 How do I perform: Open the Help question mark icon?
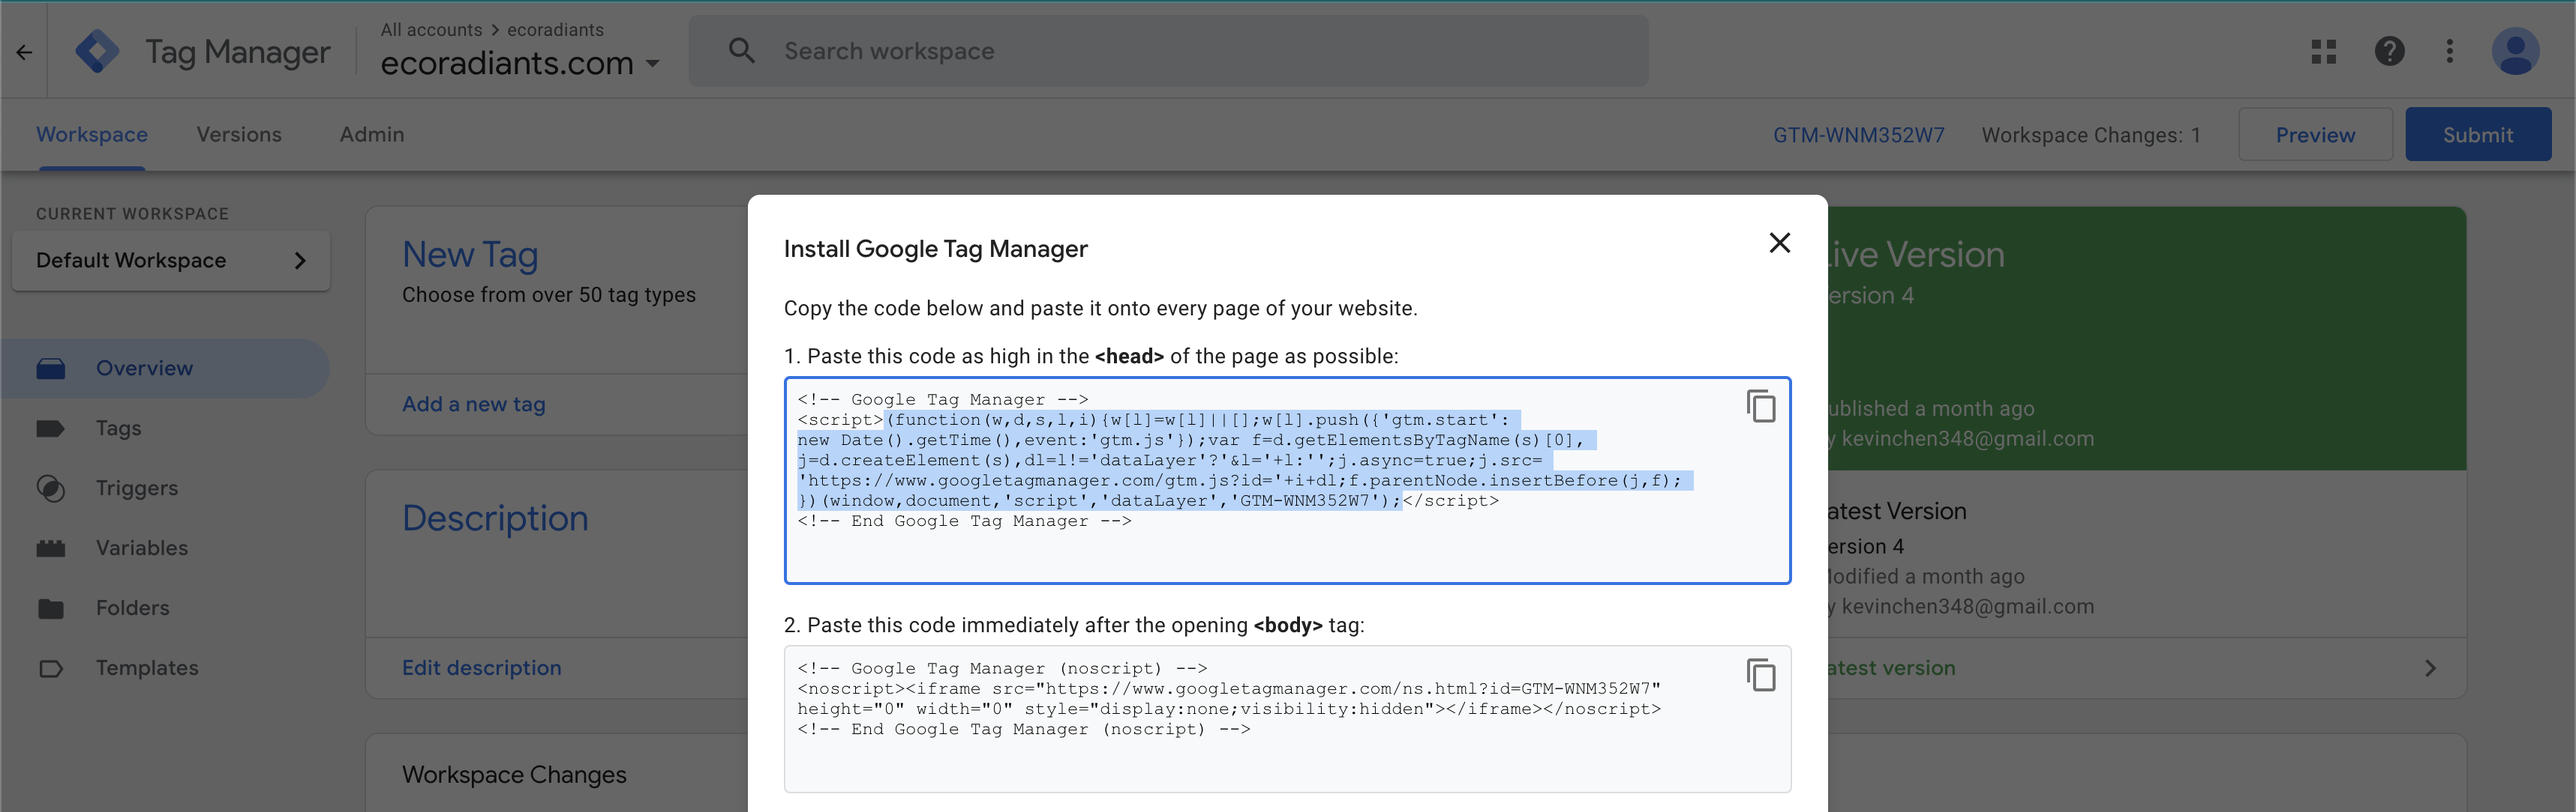(x=2389, y=51)
